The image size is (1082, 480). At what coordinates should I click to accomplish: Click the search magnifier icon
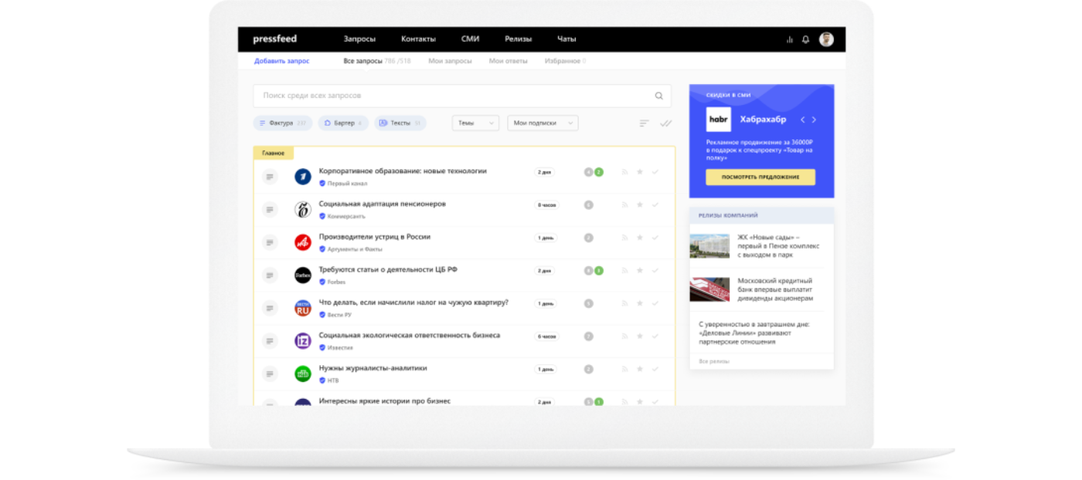tap(659, 96)
